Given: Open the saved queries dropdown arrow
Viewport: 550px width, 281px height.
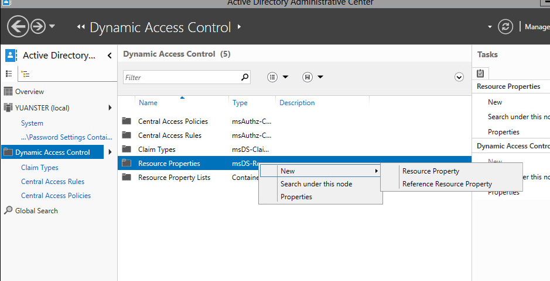Looking at the screenshot, I should pyautogui.click(x=320, y=77).
